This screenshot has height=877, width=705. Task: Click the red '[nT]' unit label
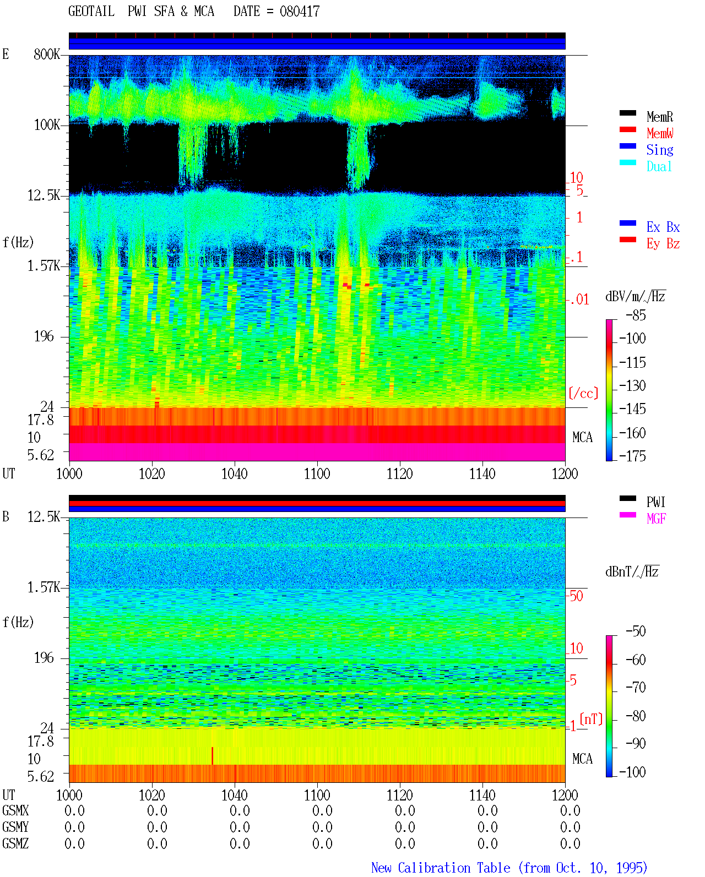pos(592,719)
